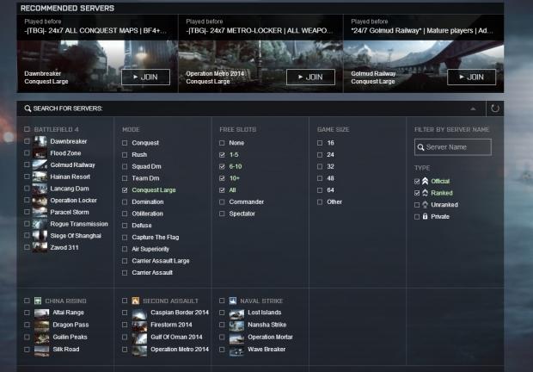Click the Lancang Dam map thumbnail

pos(40,189)
